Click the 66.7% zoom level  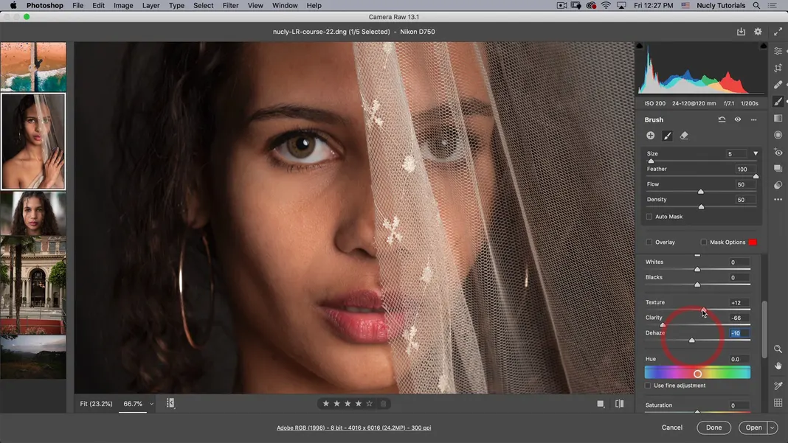pos(133,404)
